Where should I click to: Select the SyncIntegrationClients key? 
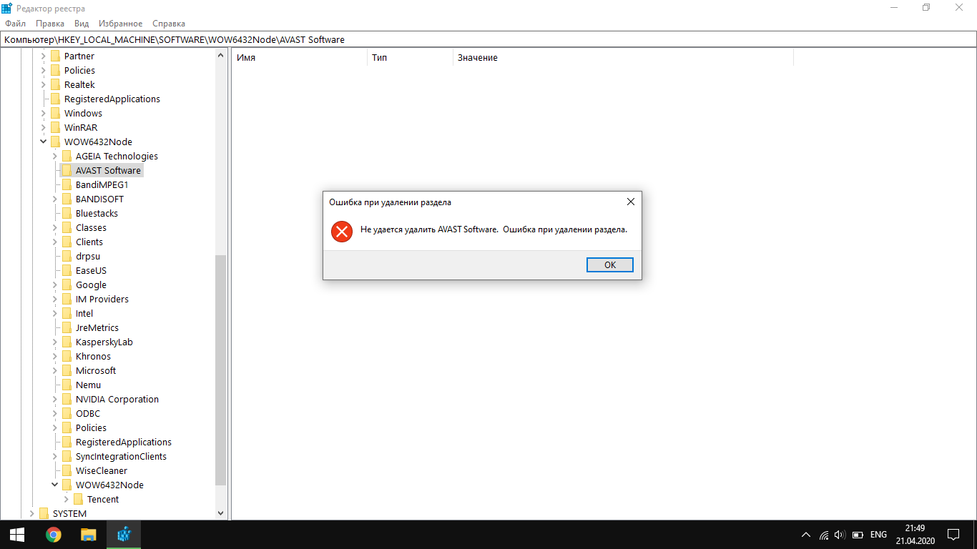[121, 456]
